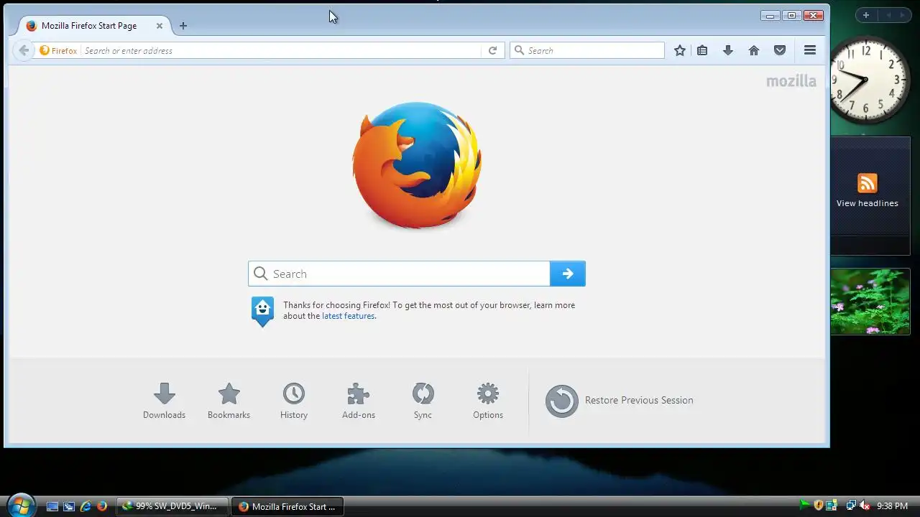Click the 9:38 PM clock

tap(892, 506)
